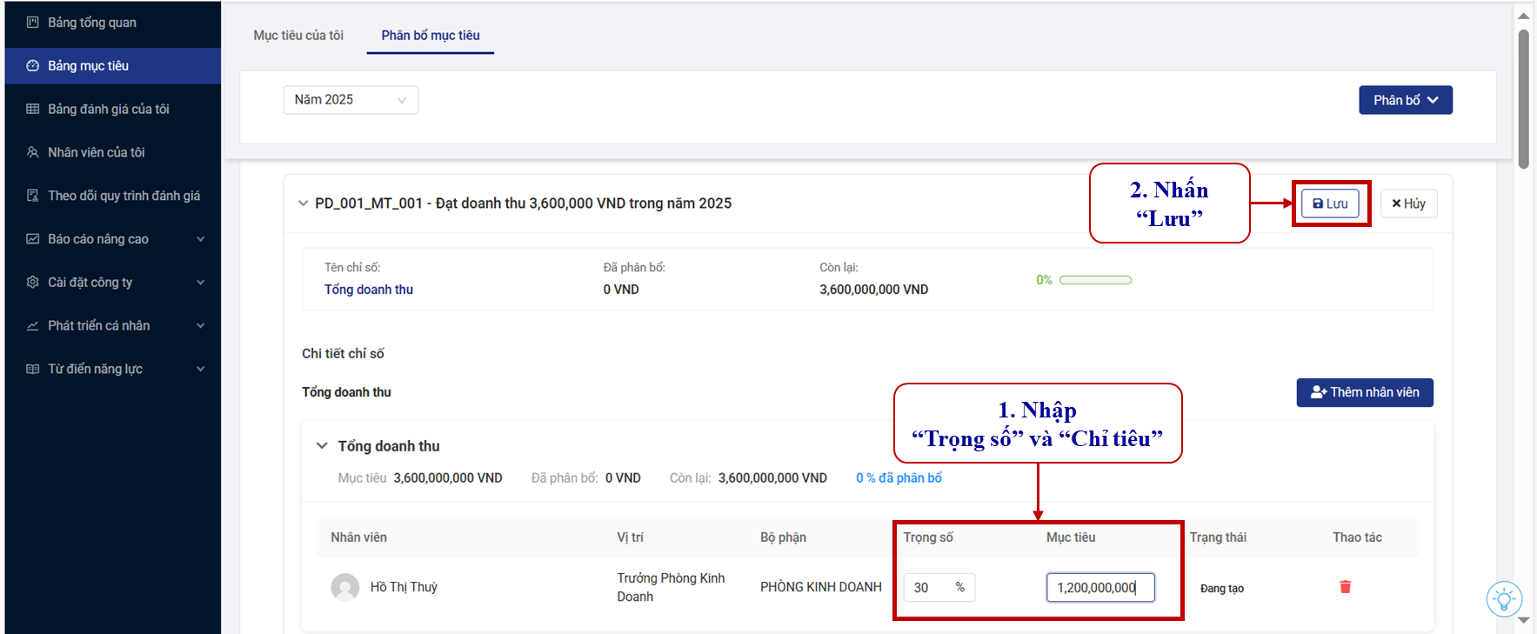
Task: Collapse the Tổng doanh thu detail panel
Action: click(x=322, y=446)
